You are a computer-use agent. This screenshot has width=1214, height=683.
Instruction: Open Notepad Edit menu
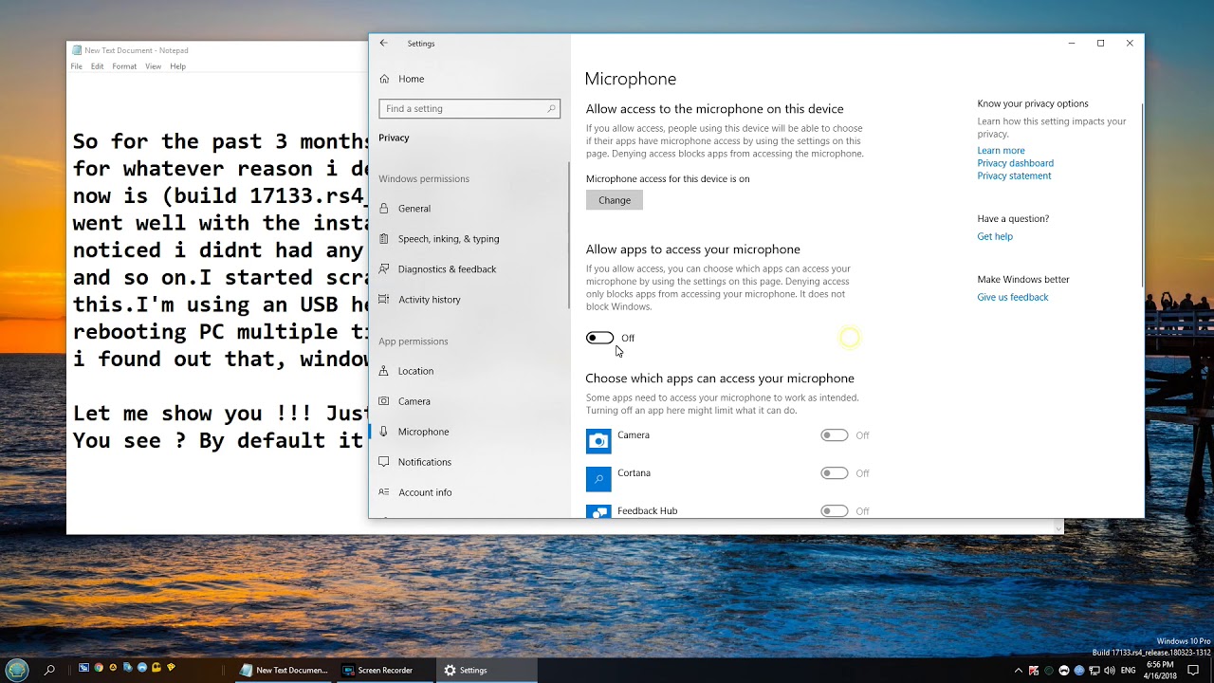tap(98, 66)
